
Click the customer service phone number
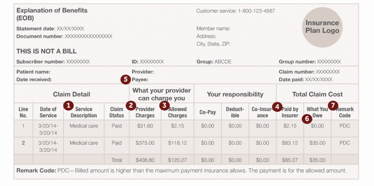coord(256,11)
